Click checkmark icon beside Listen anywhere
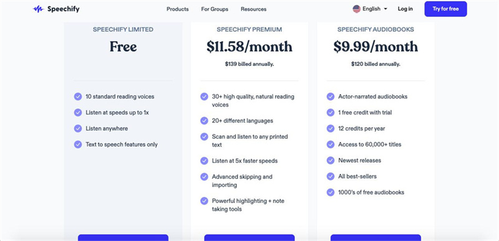Image resolution: width=499 pixels, height=241 pixels. click(78, 129)
